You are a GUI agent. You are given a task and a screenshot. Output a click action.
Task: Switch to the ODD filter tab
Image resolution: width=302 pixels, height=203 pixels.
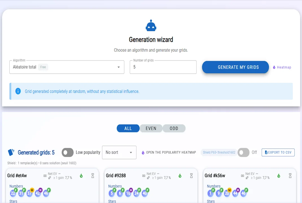tap(174, 128)
